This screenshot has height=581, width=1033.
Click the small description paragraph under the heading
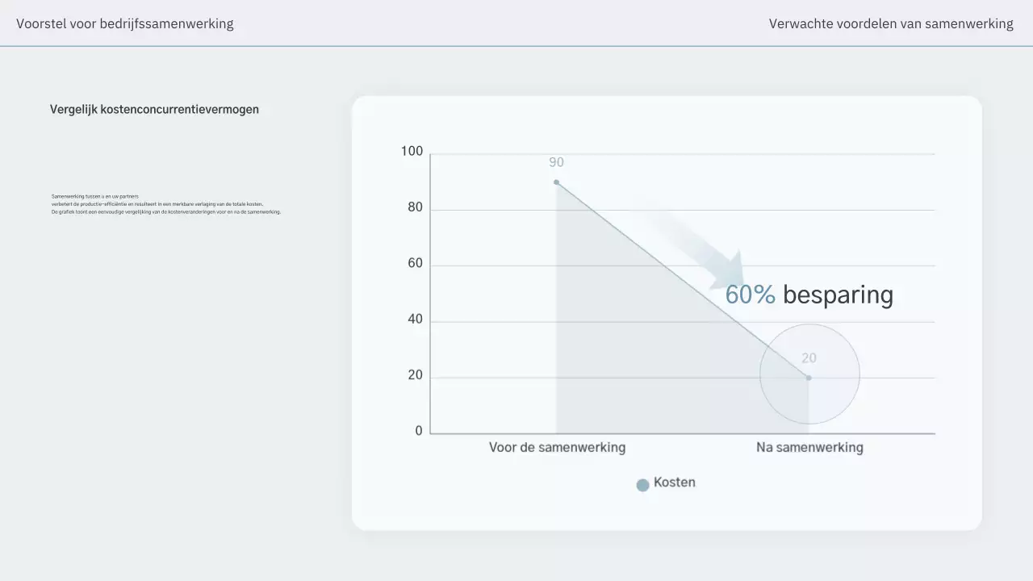[165, 204]
